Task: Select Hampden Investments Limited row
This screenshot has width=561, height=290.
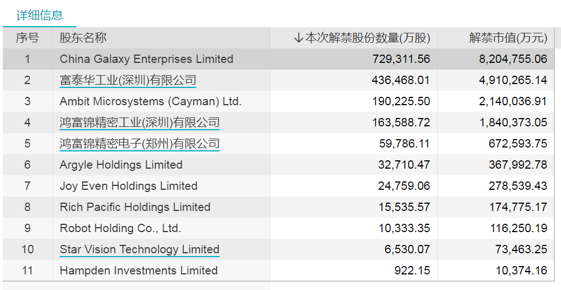Action: [278, 271]
